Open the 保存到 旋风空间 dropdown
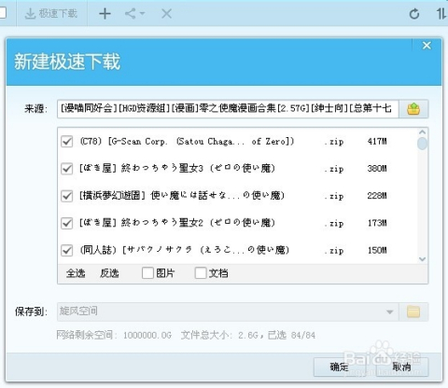This screenshot has height=388, width=448. click(x=228, y=312)
